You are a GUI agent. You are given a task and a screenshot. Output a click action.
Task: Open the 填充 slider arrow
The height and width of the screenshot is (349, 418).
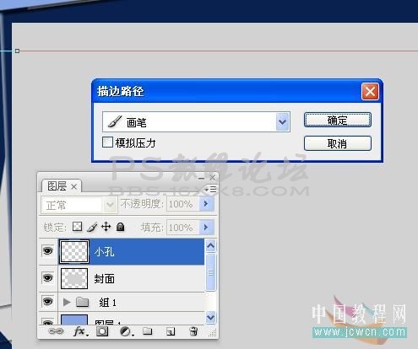(206, 227)
